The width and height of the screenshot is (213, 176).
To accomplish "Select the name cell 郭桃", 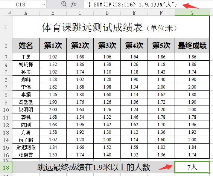I will [x=26, y=117].
